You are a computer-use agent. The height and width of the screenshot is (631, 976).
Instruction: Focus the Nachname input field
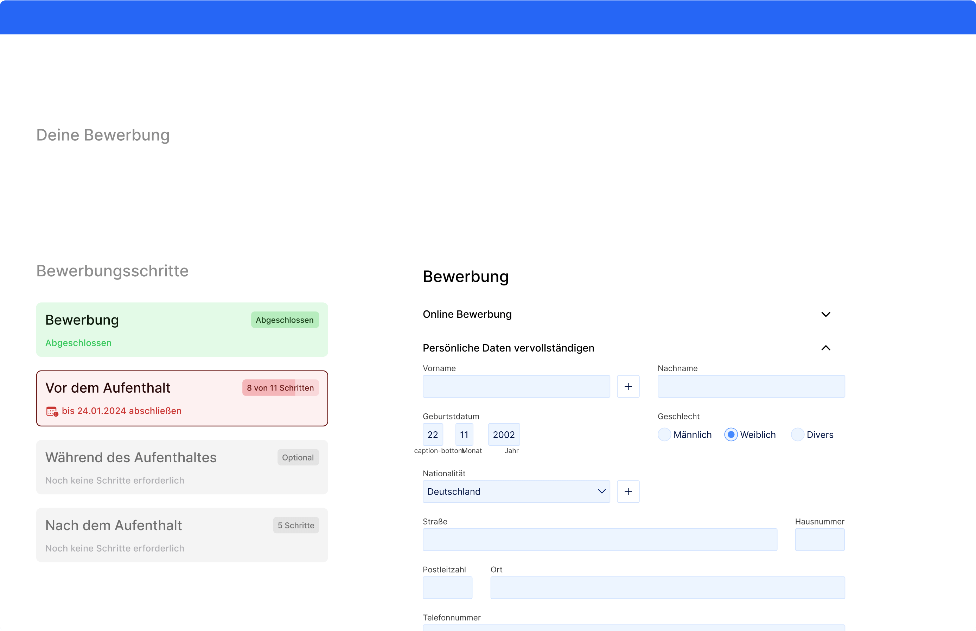click(x=751, y=386)
